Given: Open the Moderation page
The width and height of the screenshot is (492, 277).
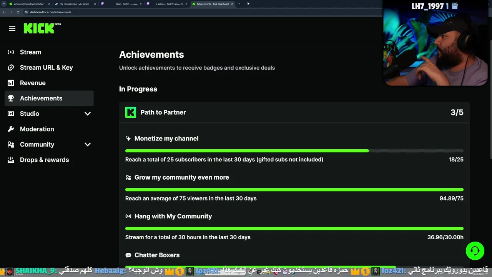Looking at the screenshot, I should coord(49,129).
